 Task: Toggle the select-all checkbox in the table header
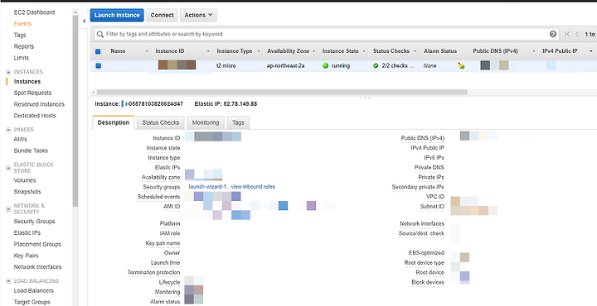[98, 51]
